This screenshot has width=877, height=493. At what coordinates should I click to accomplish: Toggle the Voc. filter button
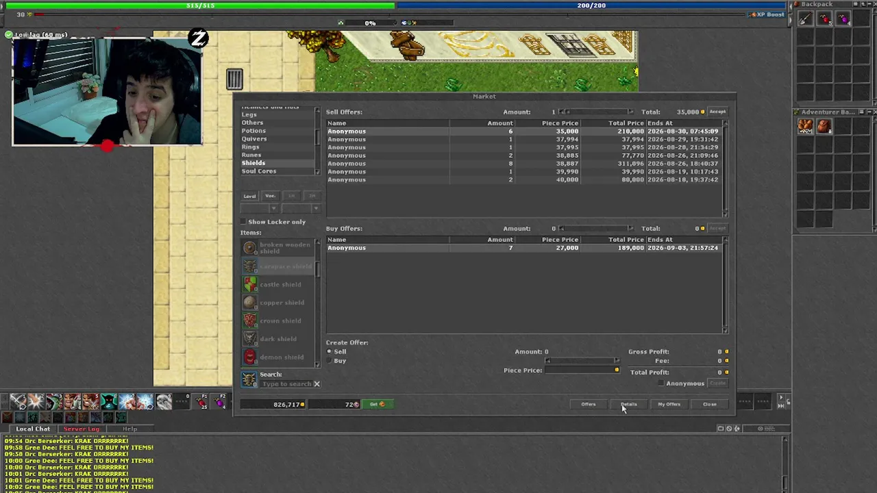pyautogui.click(x=270, y=197)
